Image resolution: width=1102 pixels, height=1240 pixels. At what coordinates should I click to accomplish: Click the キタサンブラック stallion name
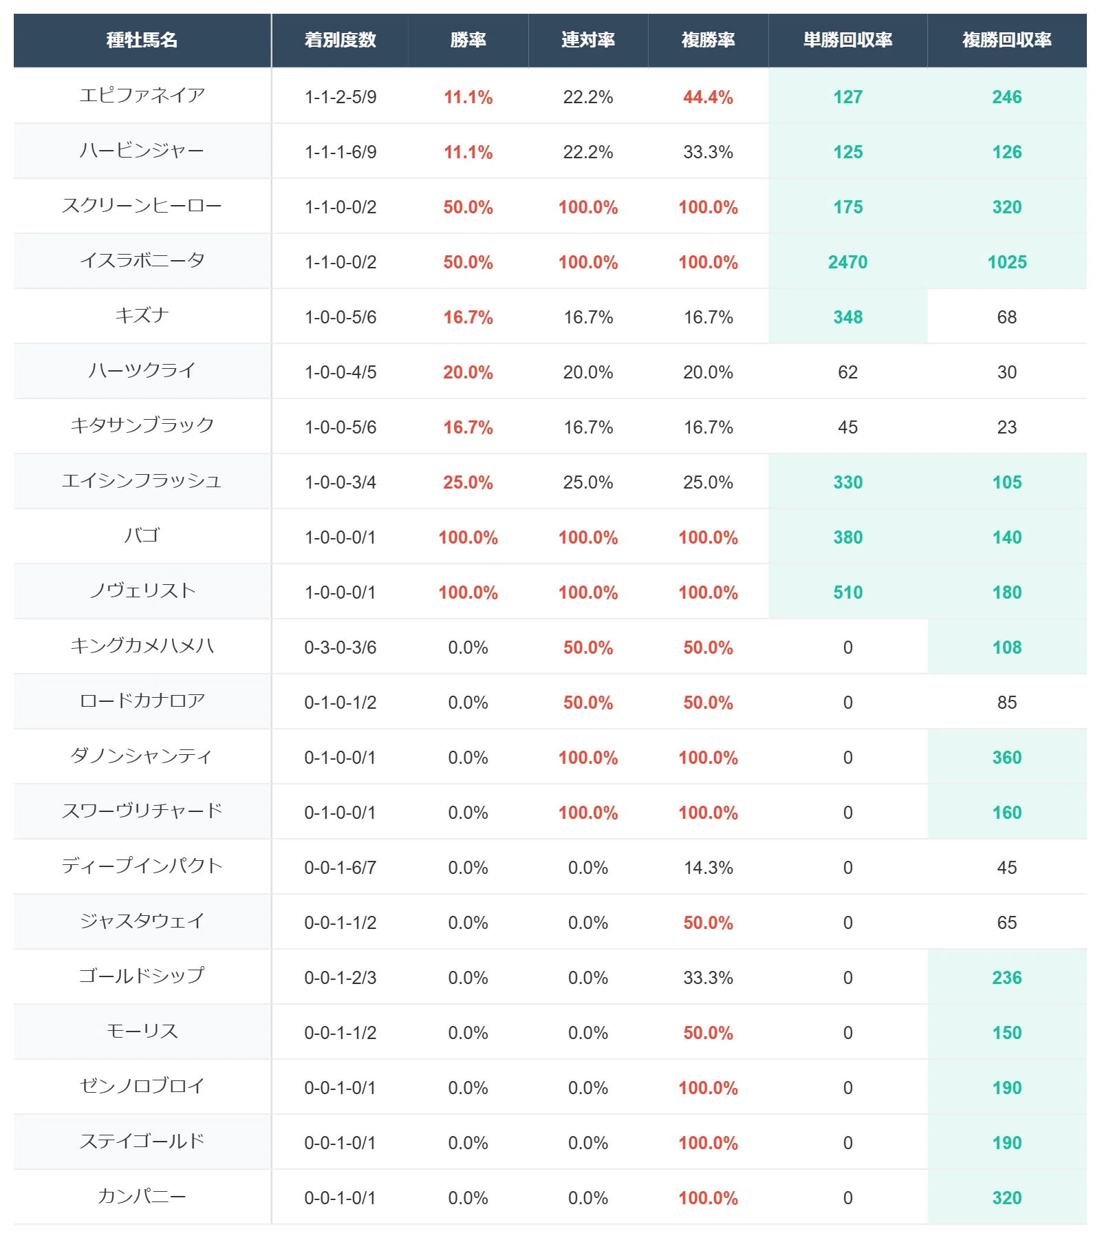point(142,425)
